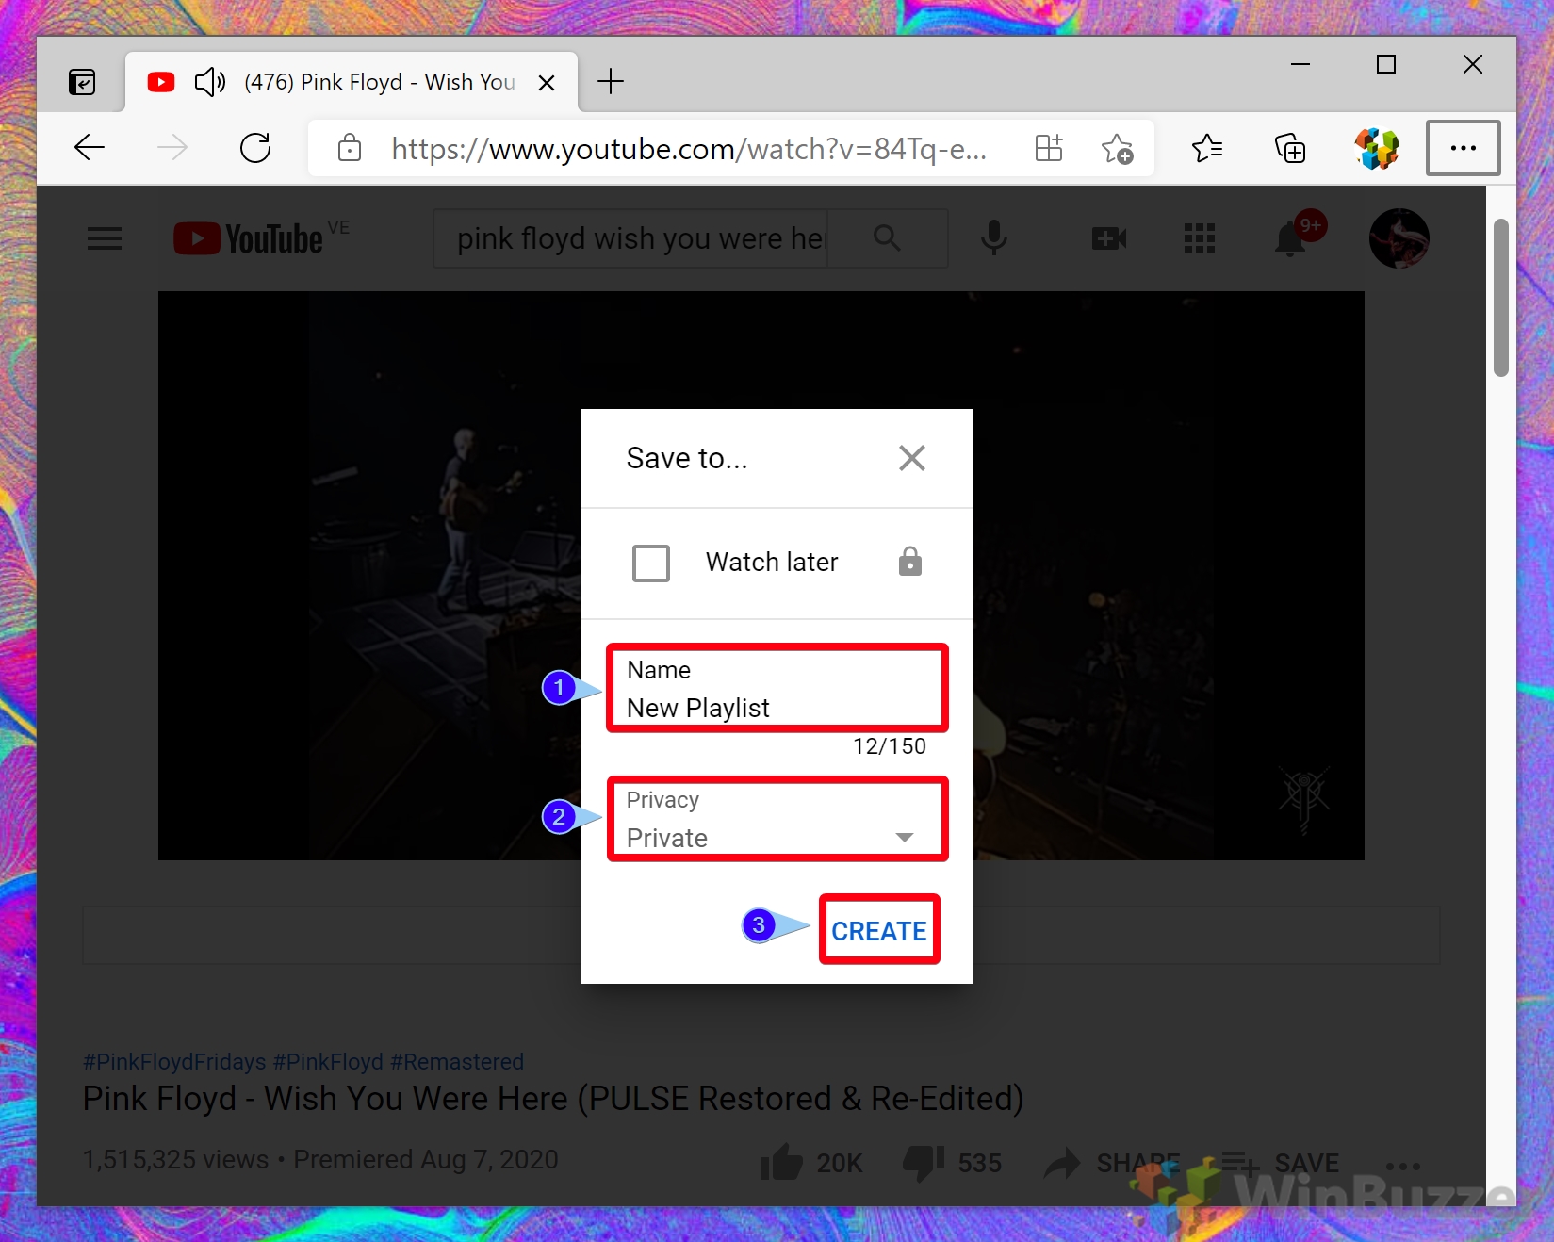Open the #PinkFloydFridays hashtag link

174,1061
